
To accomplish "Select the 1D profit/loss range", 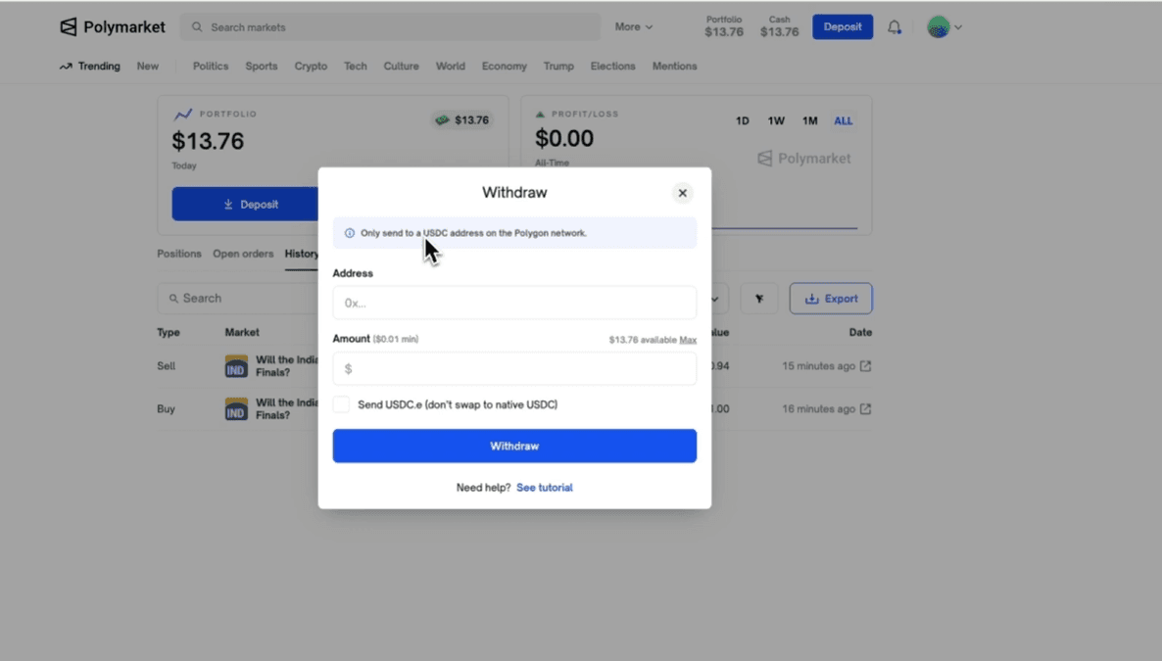I will click(743, 121).
